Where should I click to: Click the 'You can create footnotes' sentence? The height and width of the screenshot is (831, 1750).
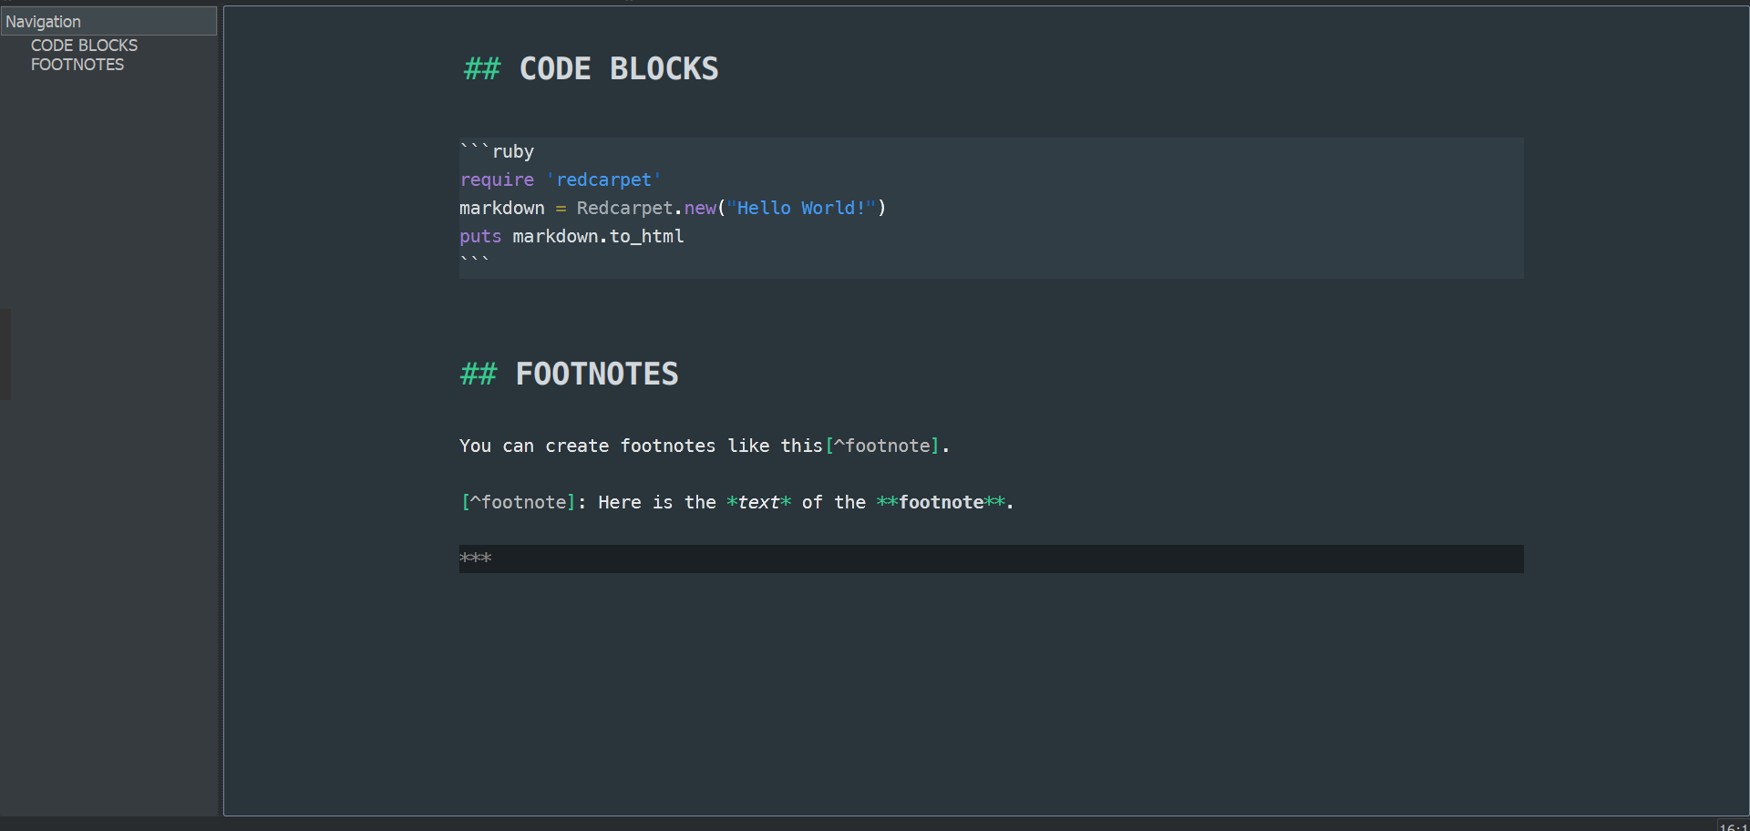705,446
